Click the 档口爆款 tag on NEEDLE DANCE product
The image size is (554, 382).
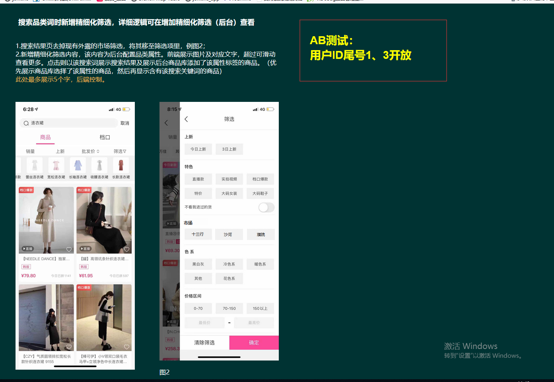point(26,190)
